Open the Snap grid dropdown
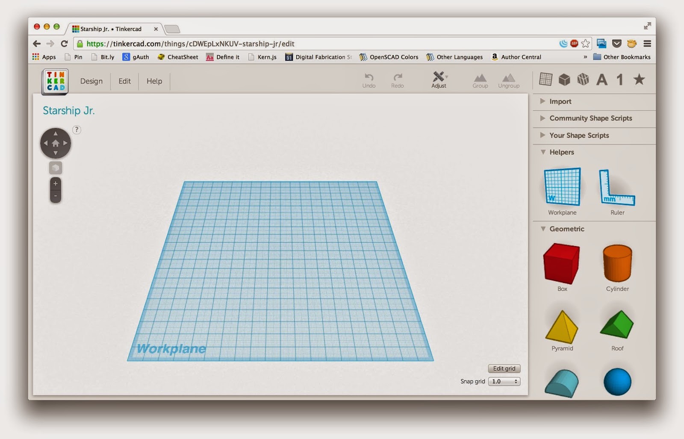Viewport: 684px width, 439px height. [504, 381]
